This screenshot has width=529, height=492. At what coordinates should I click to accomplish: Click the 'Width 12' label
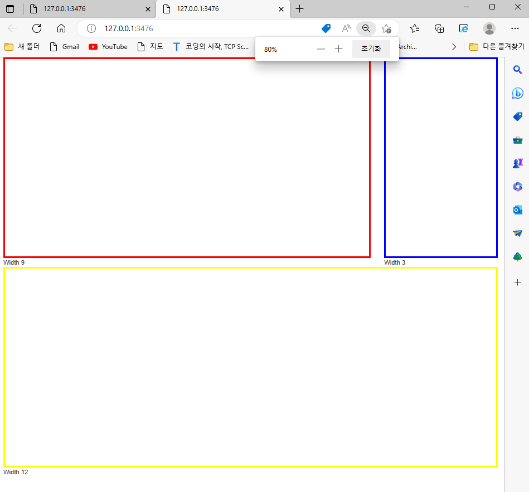pos(16,472)
